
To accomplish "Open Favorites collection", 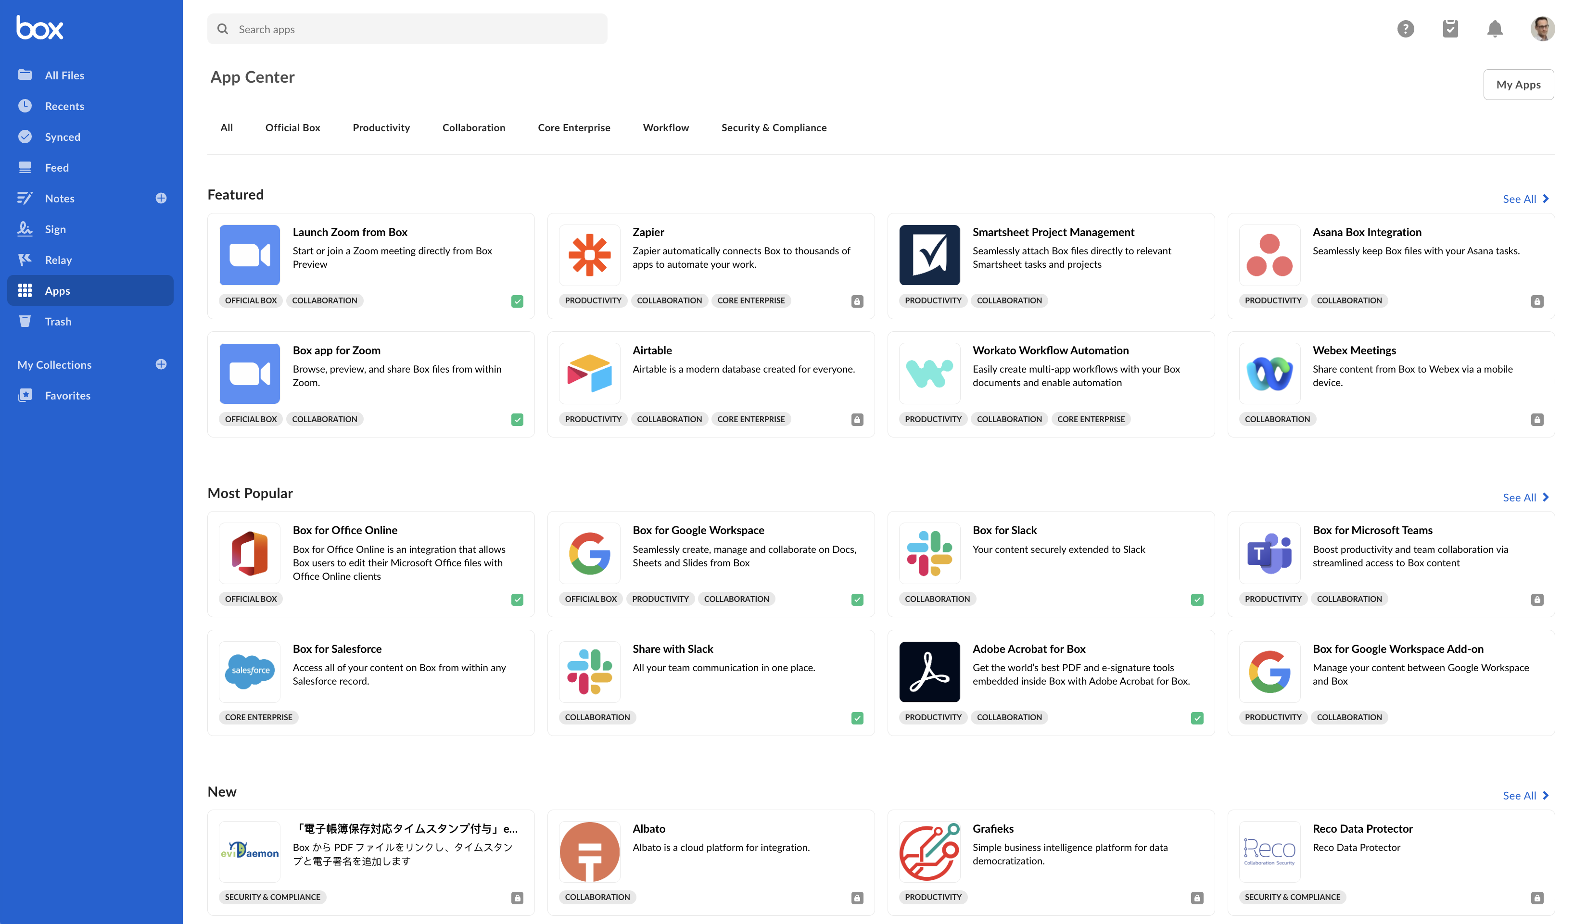I will click(x=90, y=395).
